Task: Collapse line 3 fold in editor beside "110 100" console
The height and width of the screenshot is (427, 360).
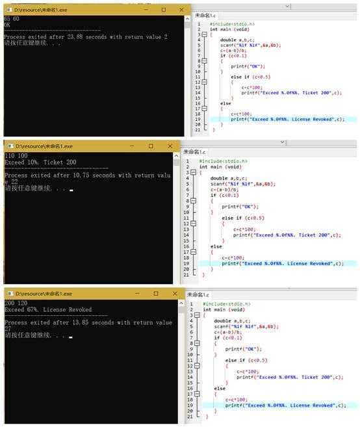Action: [194, 172]
